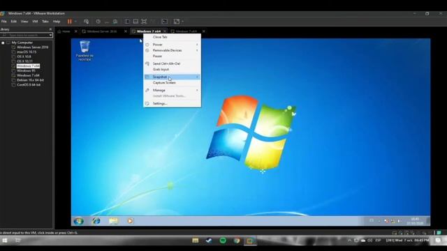
Task: Select OS X 10.11 in the library
Action: pos(24,61)
